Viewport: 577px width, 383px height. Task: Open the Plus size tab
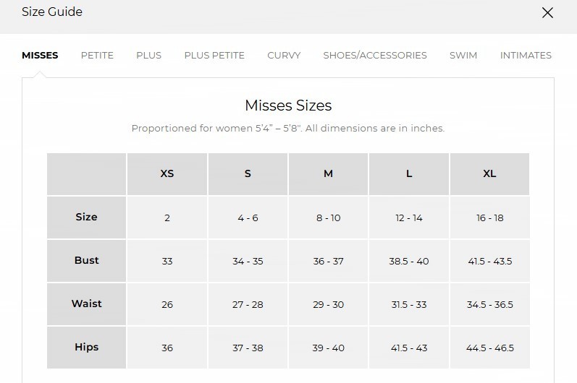[x=148, y=56]
